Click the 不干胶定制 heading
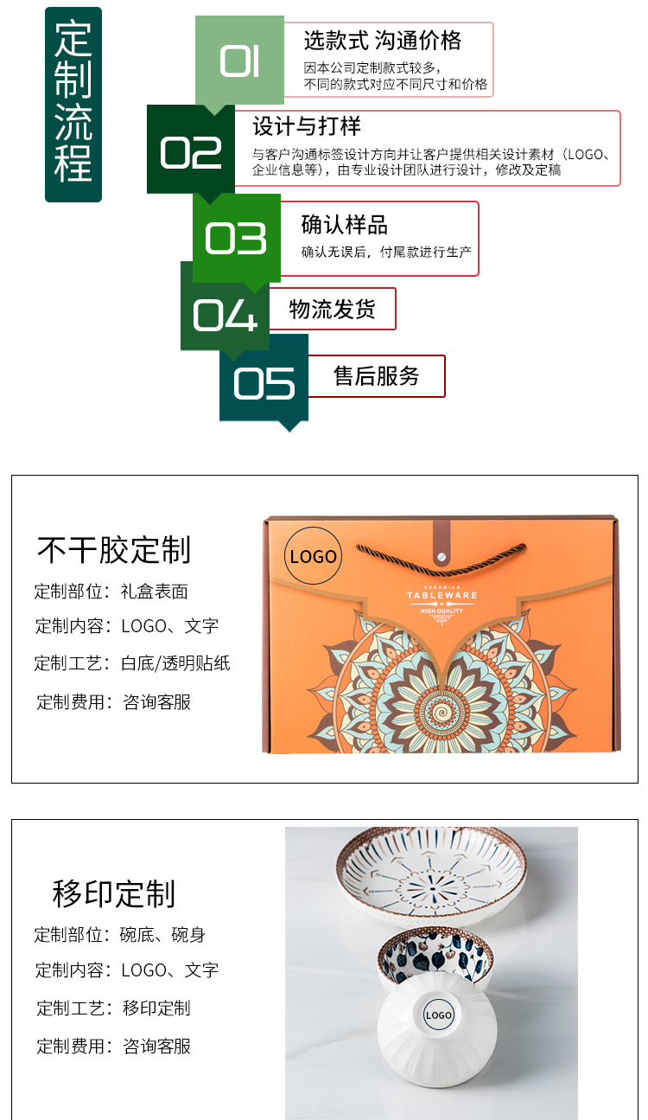The width and height of the screenshot is (648, 1120). [x=114, y=549]
